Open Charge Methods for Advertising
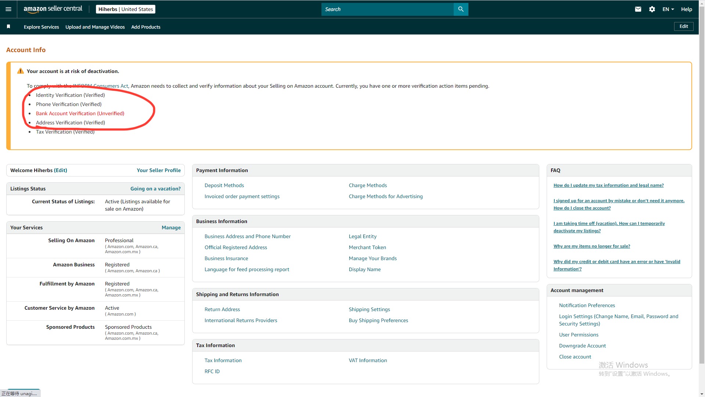 coord(386,196)
